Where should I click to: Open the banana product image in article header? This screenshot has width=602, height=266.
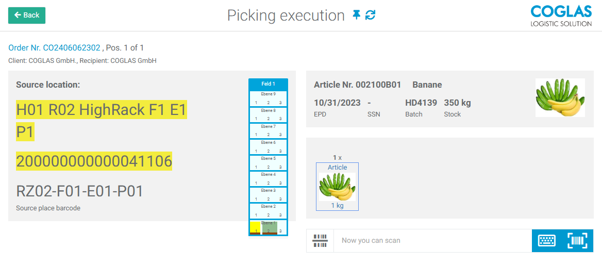tap(560, 97)
